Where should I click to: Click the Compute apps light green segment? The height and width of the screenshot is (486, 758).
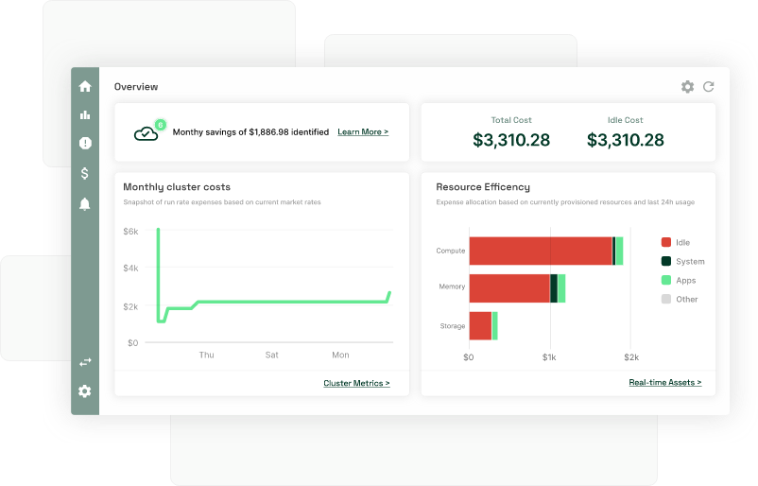(619, 251)
